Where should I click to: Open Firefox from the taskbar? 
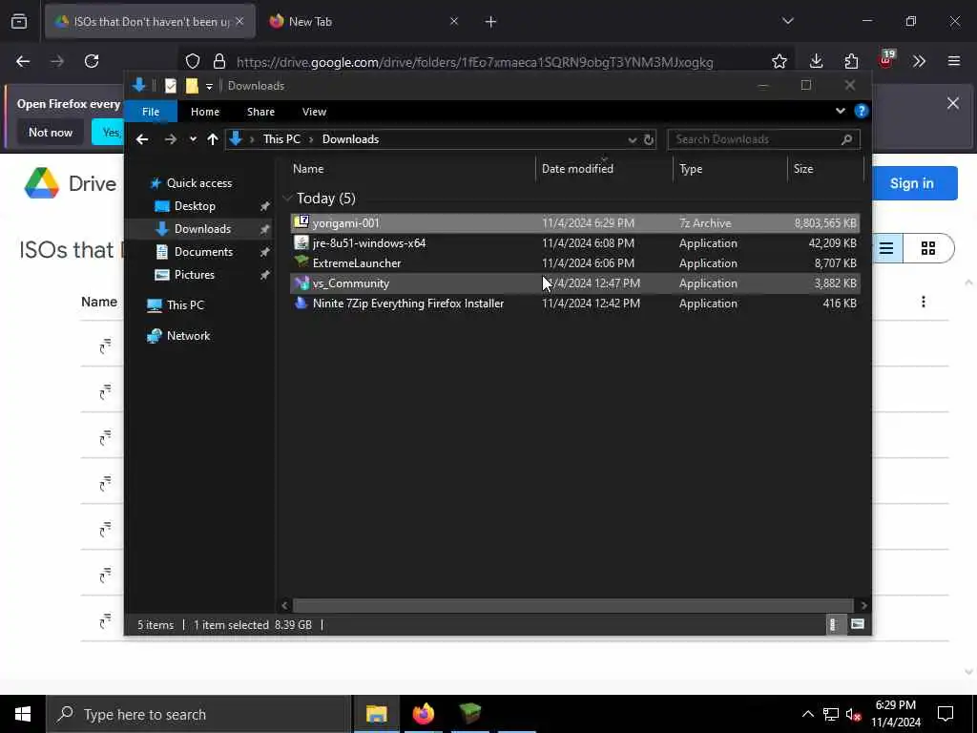[x=423, y=714]
